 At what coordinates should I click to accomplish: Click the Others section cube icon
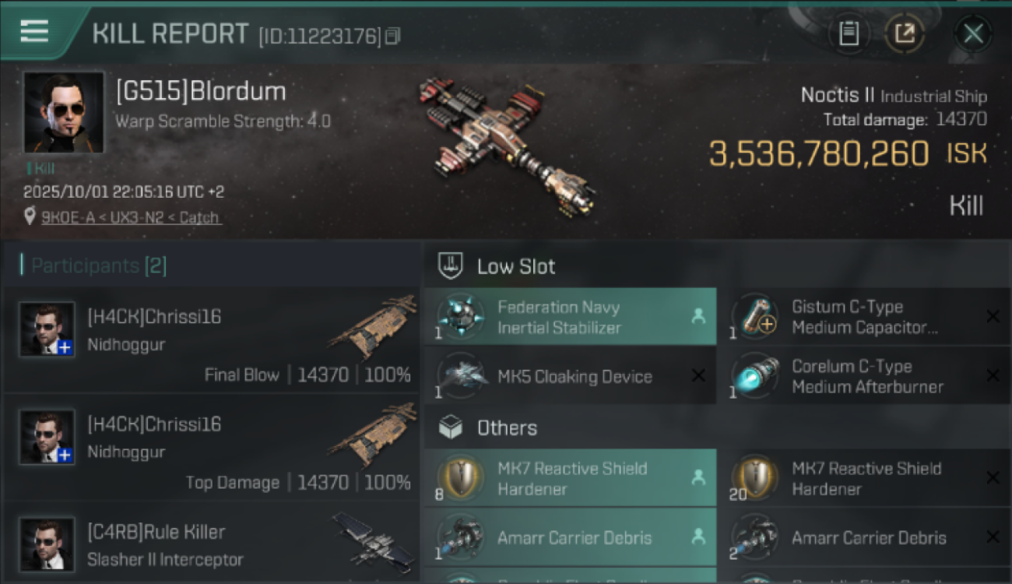(452, 427)
